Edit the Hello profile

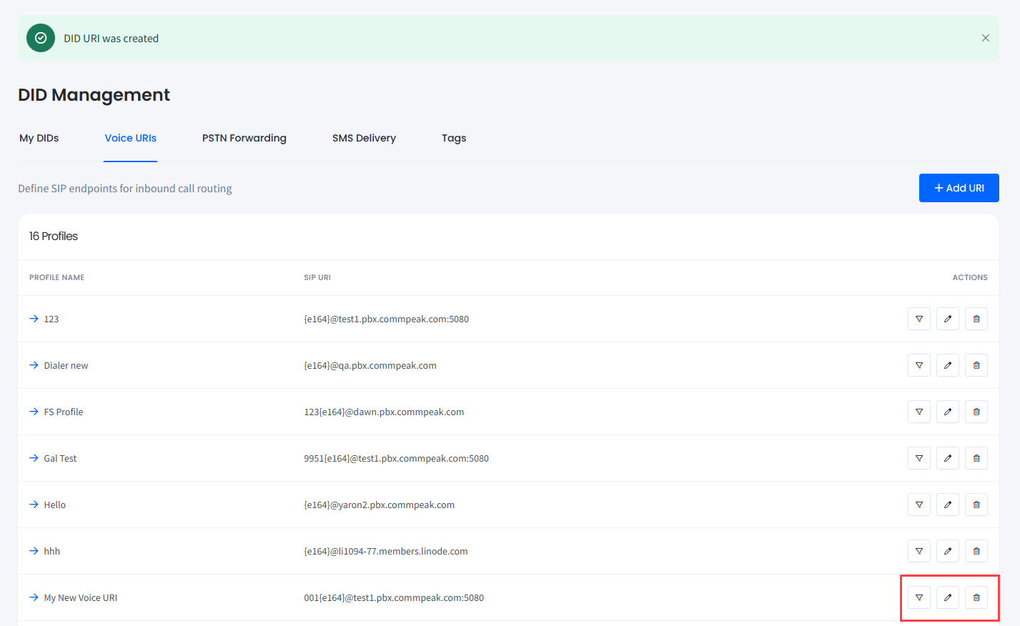(948, 505)
